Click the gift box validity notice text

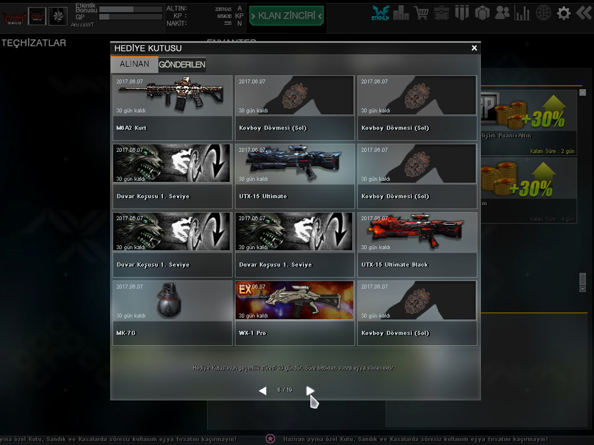[x=294, y=368]
